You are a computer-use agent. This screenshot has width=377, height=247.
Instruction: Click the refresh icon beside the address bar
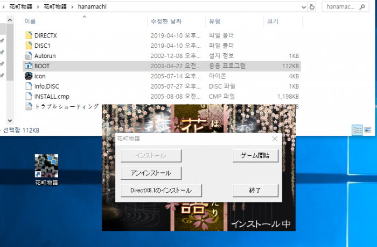[x=312, y=7]
